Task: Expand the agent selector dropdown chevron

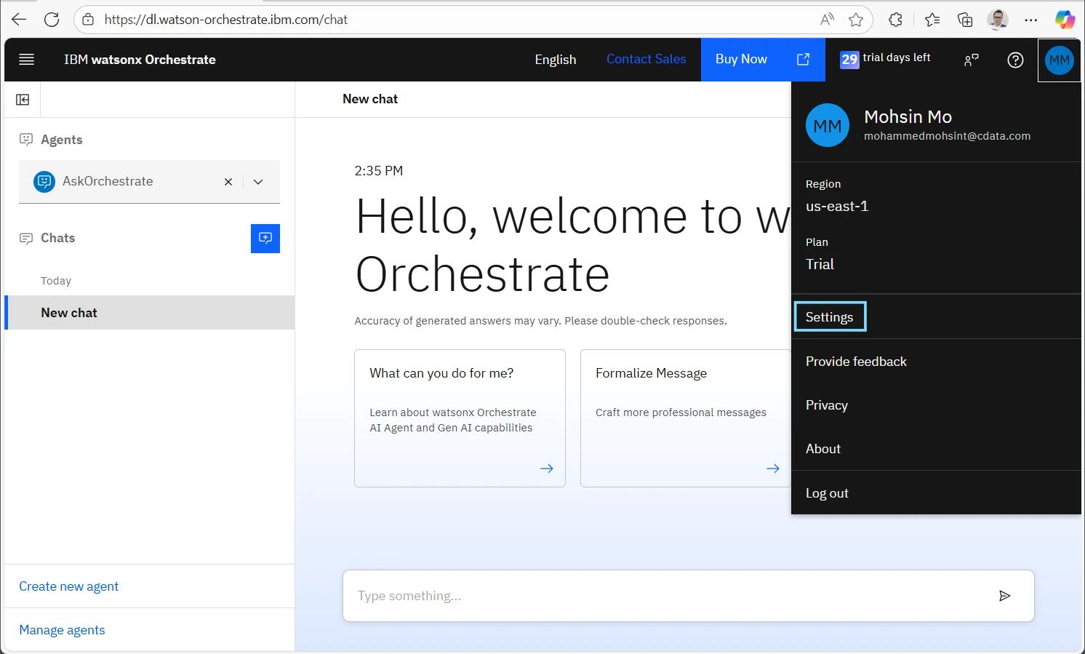Action: [258, 182]
